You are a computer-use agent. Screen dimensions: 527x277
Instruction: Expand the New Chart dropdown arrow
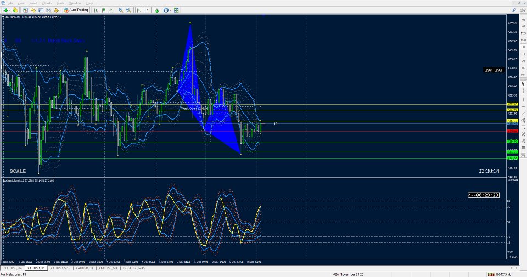pos(10,10)
